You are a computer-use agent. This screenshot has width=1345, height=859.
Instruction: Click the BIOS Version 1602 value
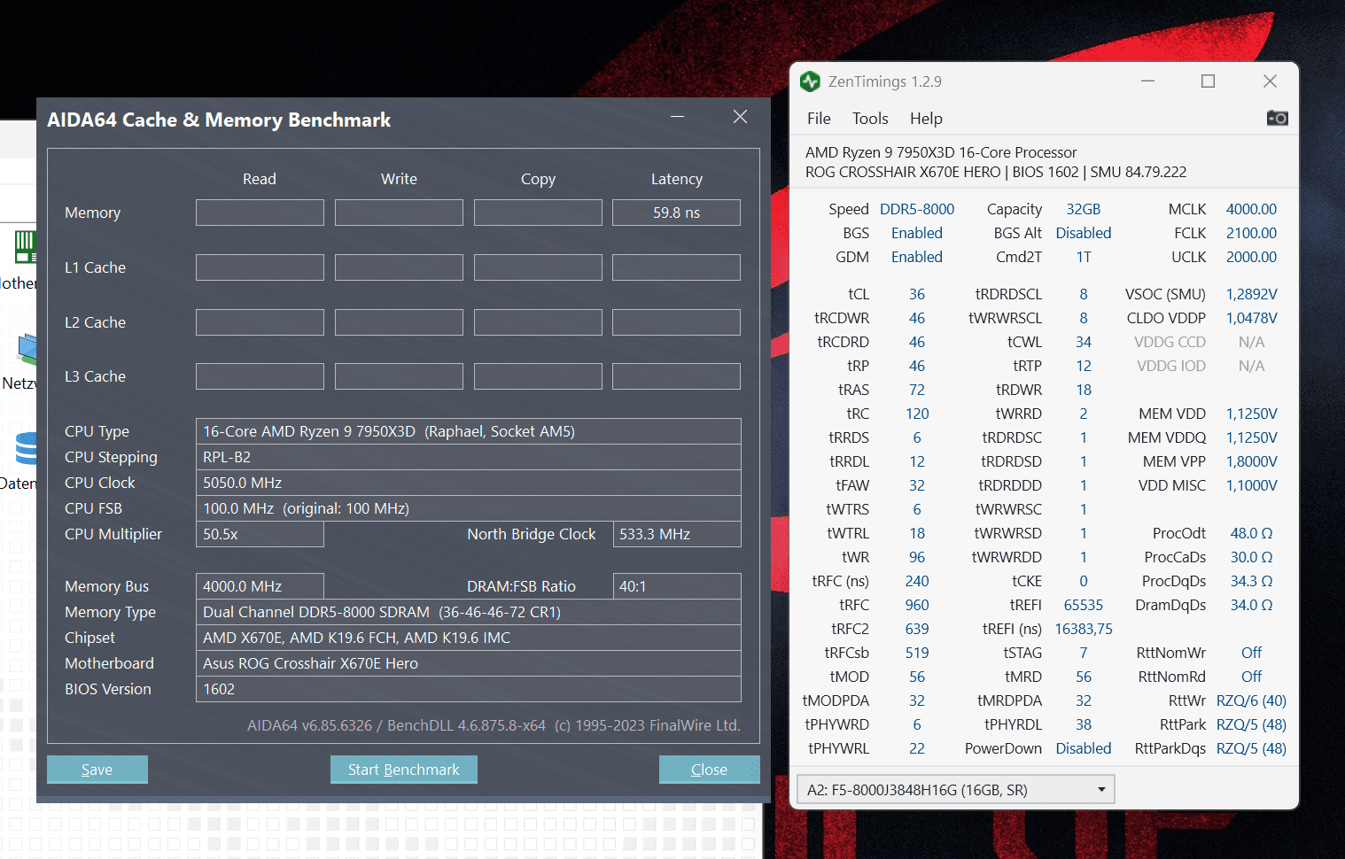[x=469, y=689]
